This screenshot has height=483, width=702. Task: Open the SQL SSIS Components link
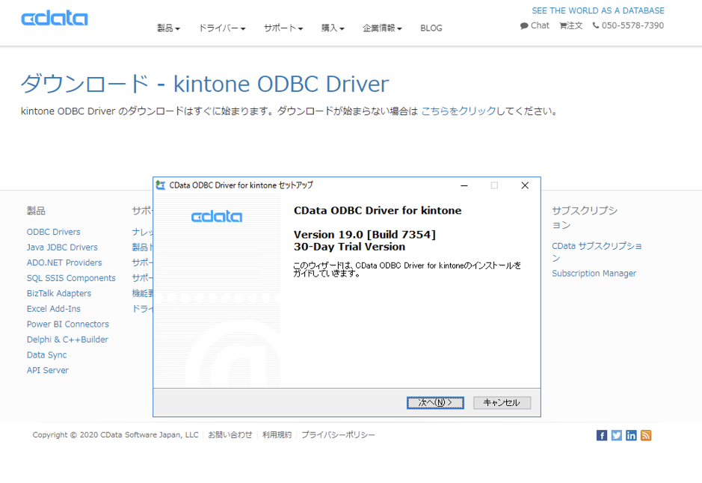click(x=71, y=278)
